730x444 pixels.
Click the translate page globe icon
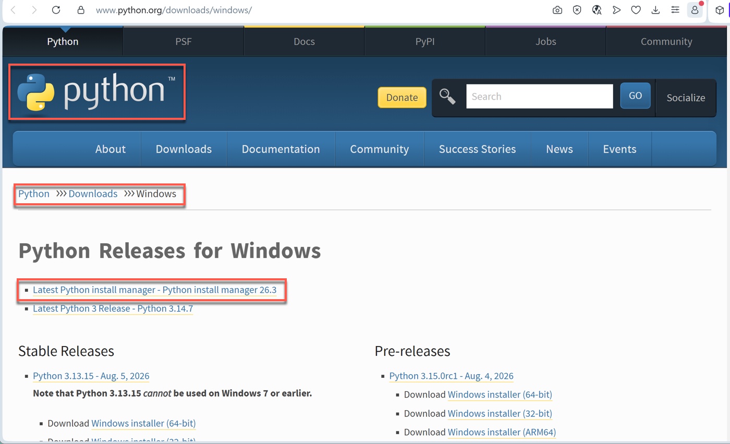(597, 10)
